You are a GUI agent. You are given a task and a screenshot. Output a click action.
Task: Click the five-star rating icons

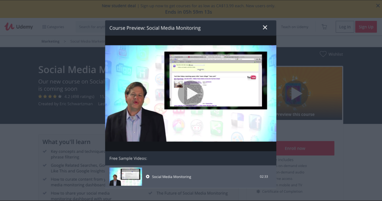coord(50,97)
